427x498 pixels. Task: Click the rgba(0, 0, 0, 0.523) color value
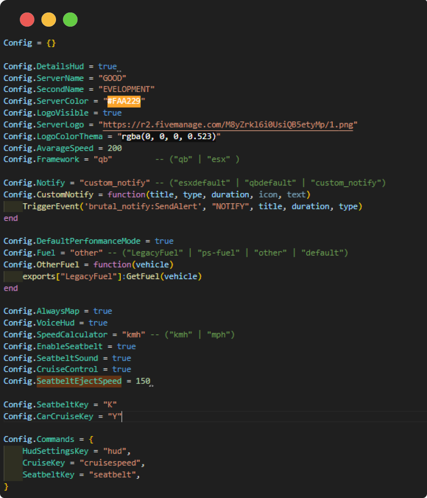[169, 136]
